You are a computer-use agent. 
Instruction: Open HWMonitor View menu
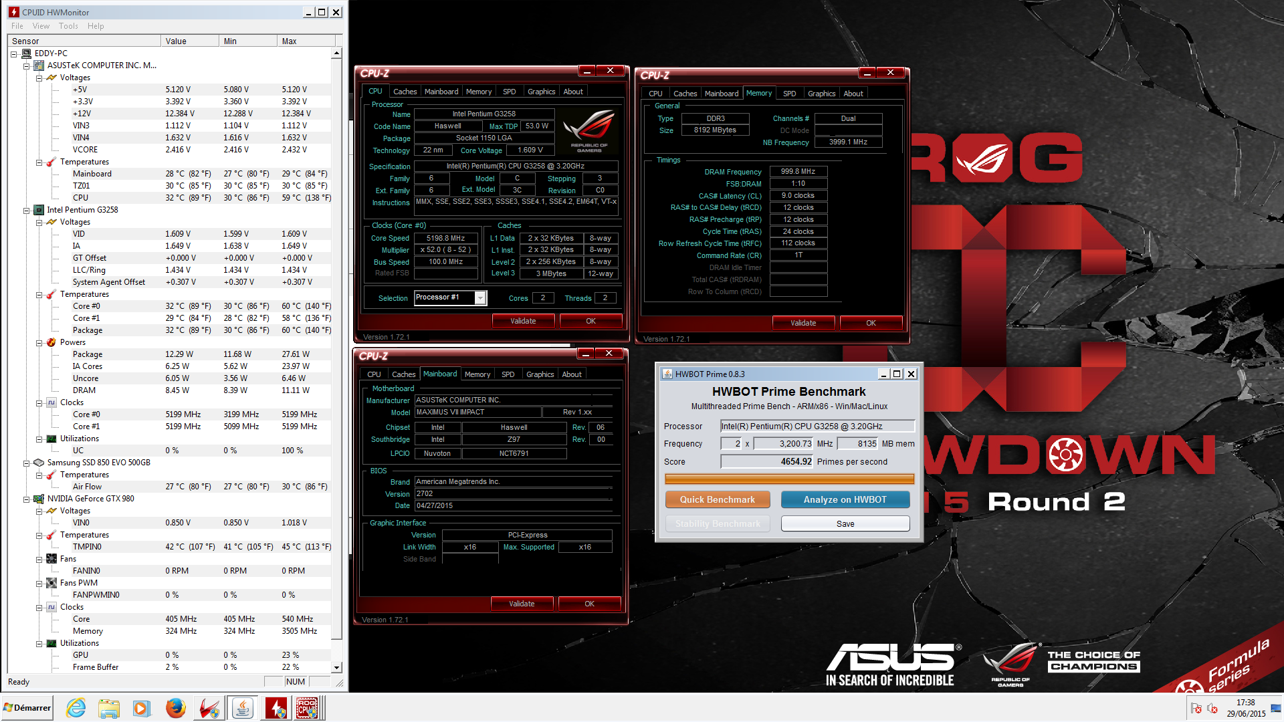41,26
